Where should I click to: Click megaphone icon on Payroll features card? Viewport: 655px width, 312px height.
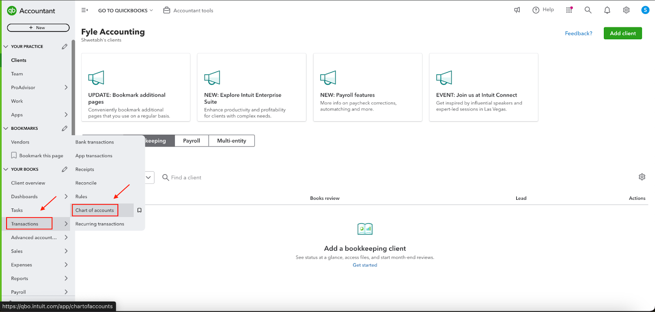pos(328,78)
